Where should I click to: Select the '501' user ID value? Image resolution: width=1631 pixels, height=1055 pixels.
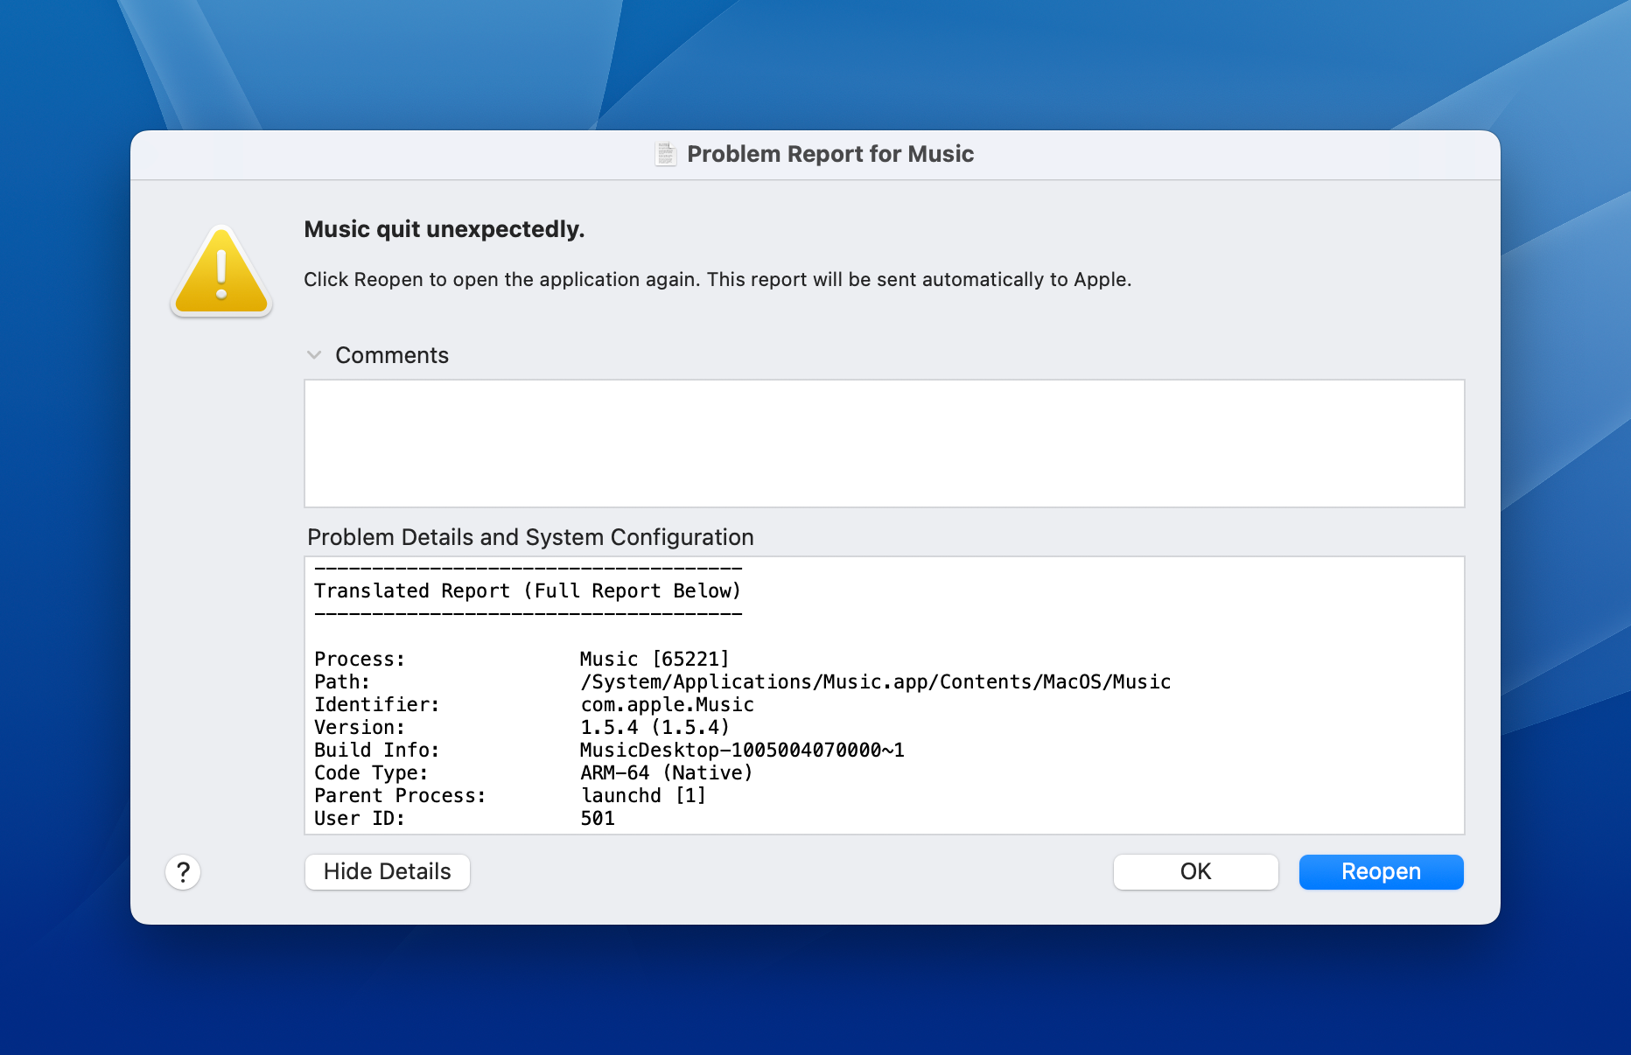coord(598,818)
